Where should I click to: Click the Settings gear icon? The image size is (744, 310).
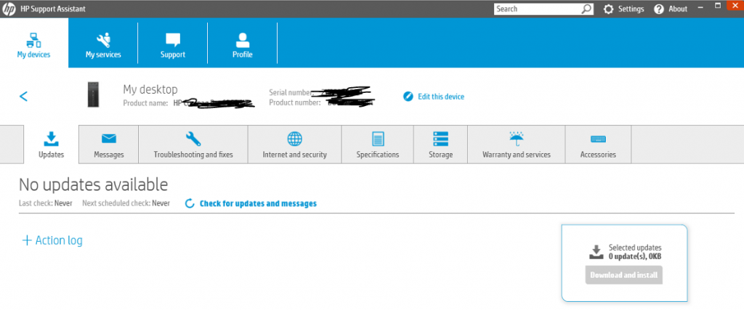pyautogui.click(x=609, y=9)
